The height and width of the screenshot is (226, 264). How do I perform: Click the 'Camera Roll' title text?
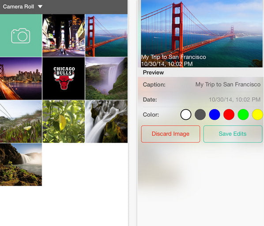pyautogui.click(x=19, y=7)
